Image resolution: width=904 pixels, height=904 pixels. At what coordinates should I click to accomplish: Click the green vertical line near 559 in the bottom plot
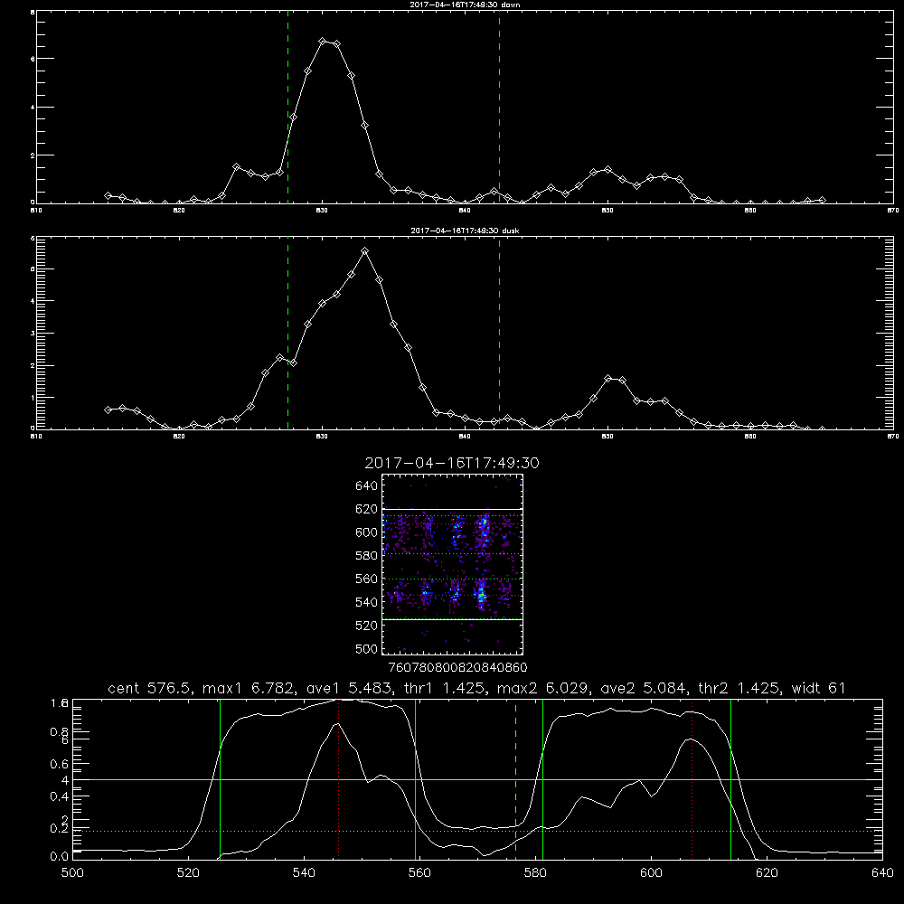(x=415, y=779)
